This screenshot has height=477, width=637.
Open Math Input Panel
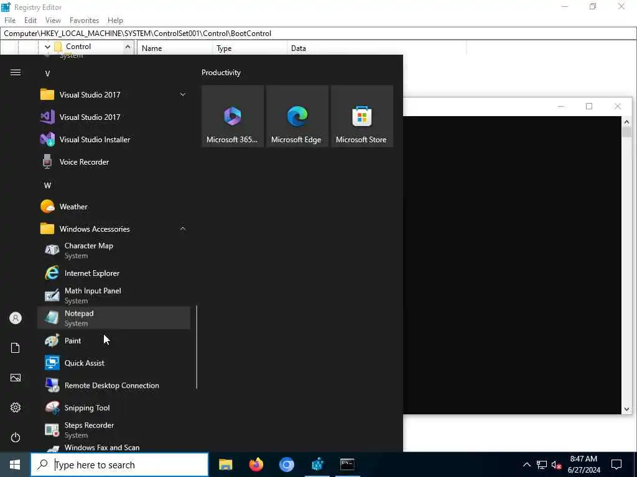tap(114, 295)
